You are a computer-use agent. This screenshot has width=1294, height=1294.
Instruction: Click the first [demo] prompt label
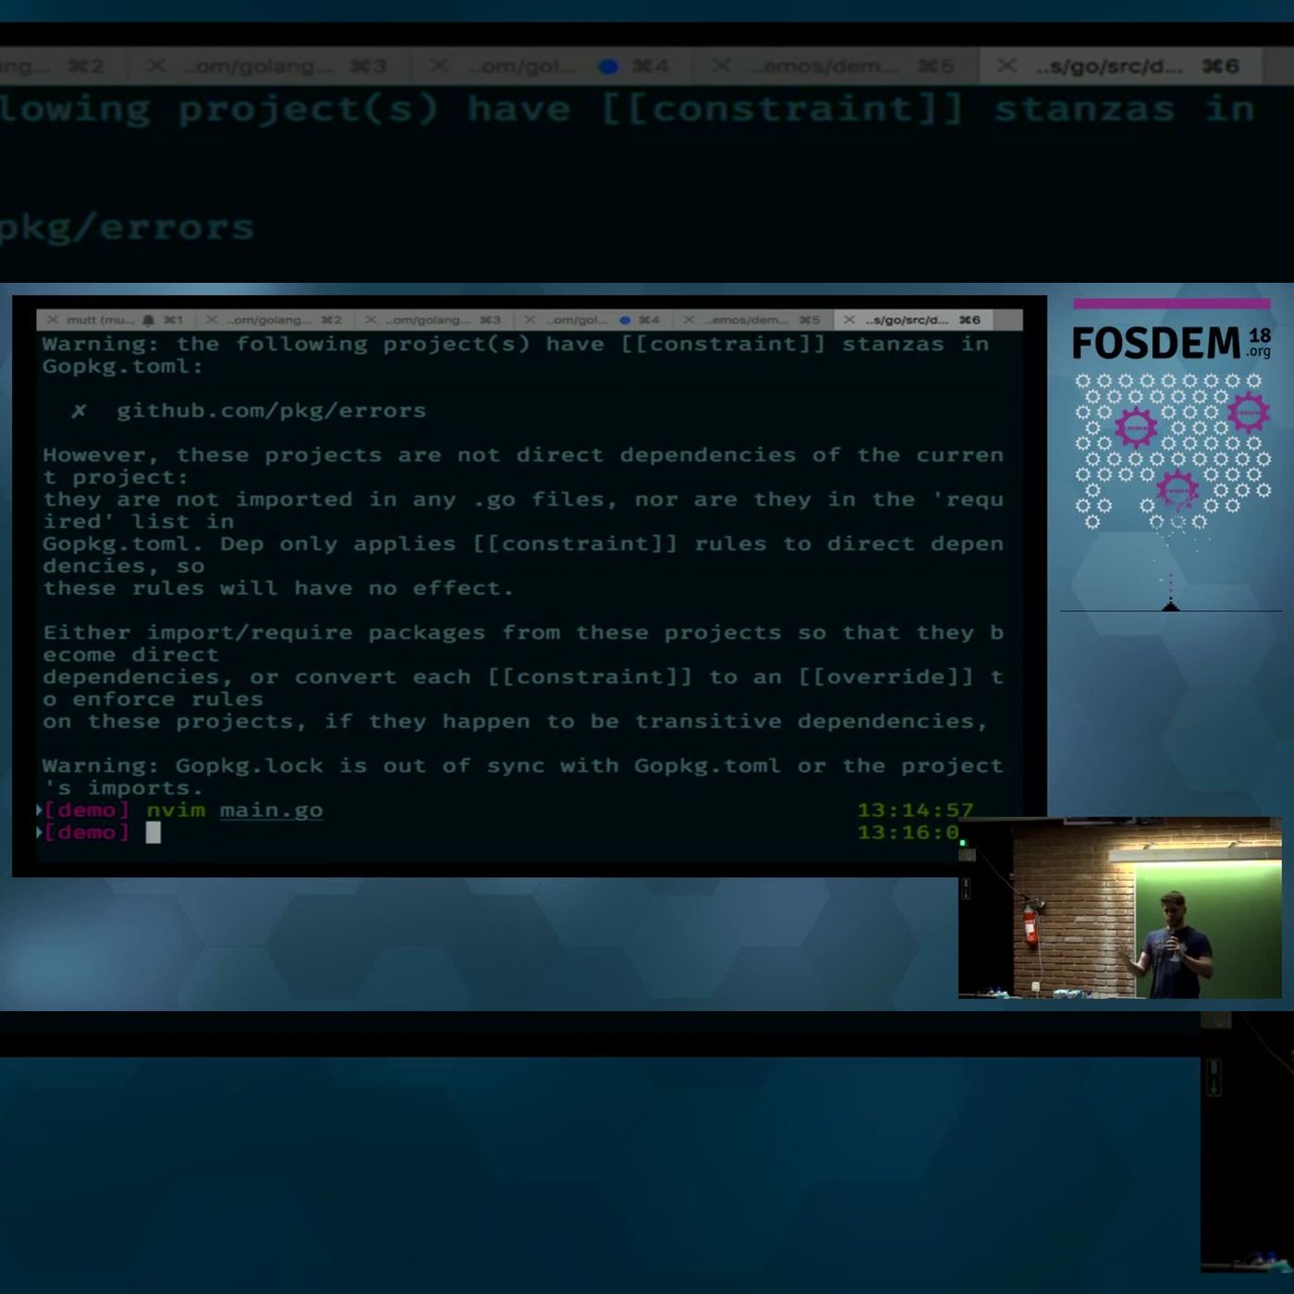(86, 811)
